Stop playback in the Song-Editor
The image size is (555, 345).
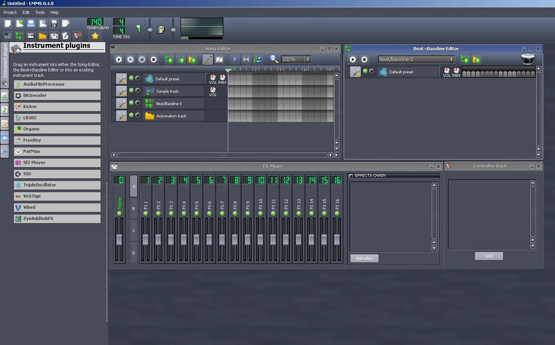(154, 59)
